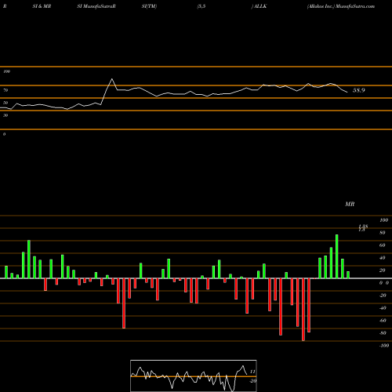The image size is (392, 392).
Task: Click the RSI axis label '0'
Action: pos(4,134)
